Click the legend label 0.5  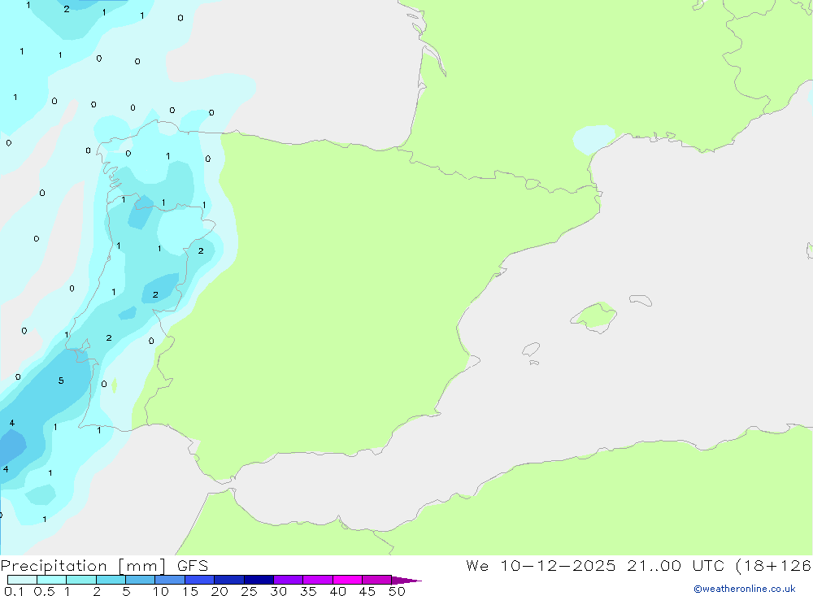click(44, 591)
